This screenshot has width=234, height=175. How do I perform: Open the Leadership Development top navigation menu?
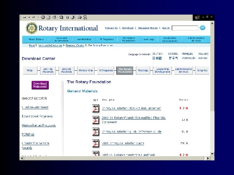pos(170,39)
